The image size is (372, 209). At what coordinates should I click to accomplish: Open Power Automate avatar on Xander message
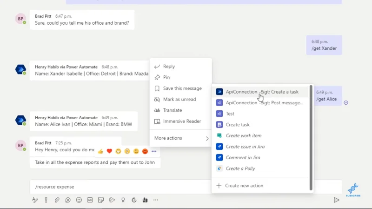[20, 69]
